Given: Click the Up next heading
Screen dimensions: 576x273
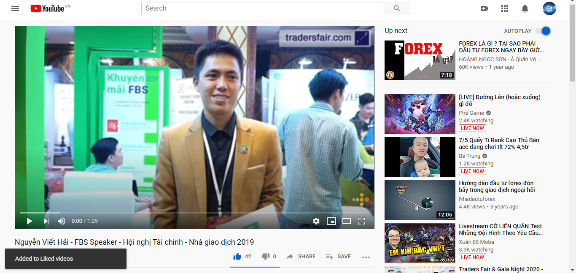Looking at the screenshot, I should coord(396,31).
